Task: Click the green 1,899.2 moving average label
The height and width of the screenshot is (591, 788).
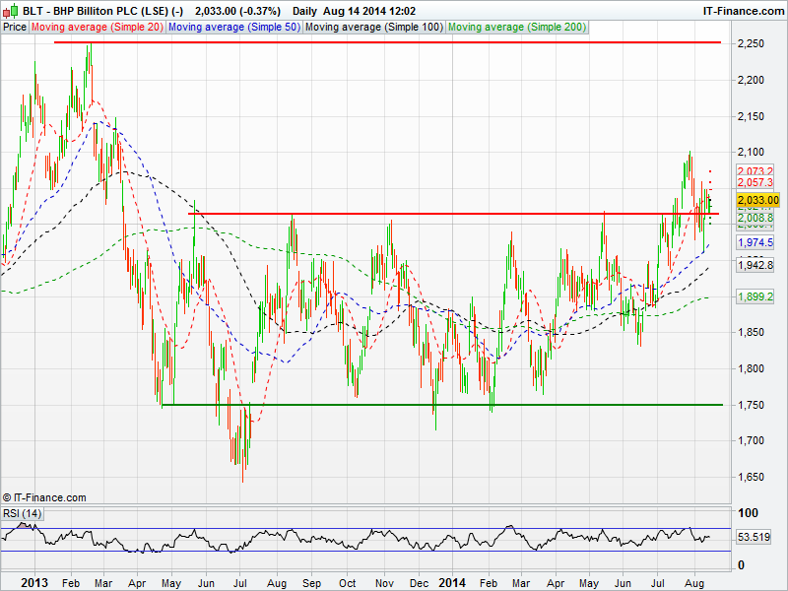Action: pos(756,296)
